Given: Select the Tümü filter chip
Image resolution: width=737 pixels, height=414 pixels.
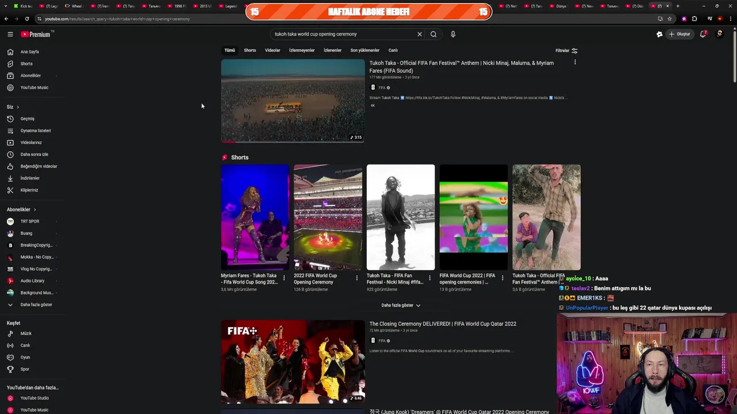Looking at the screenshot, I should (230, 50).
